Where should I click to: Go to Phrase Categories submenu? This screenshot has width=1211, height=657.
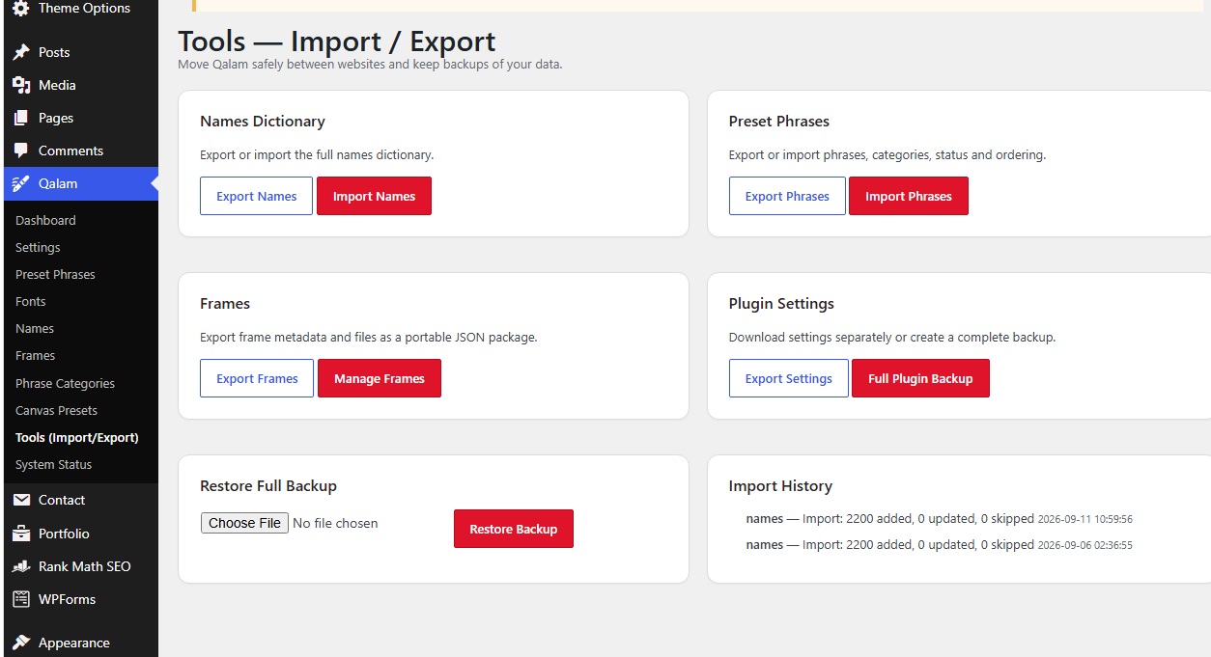pyautogui.click(x=65, y=383)
